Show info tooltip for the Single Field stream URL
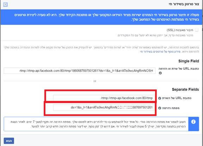This screenshot has width=203, height=146. click(160, 73)
